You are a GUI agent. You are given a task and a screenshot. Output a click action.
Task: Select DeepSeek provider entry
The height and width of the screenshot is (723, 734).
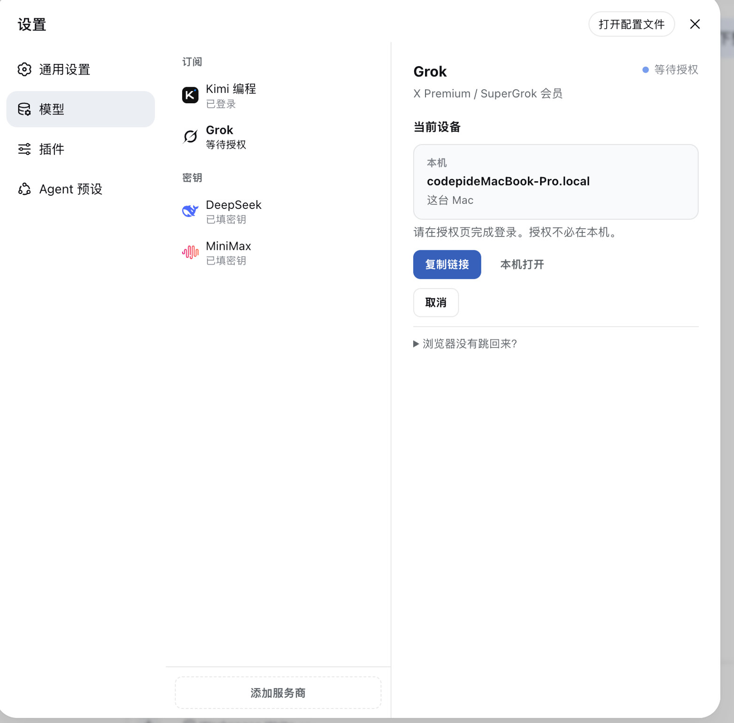tap(278, 212)
